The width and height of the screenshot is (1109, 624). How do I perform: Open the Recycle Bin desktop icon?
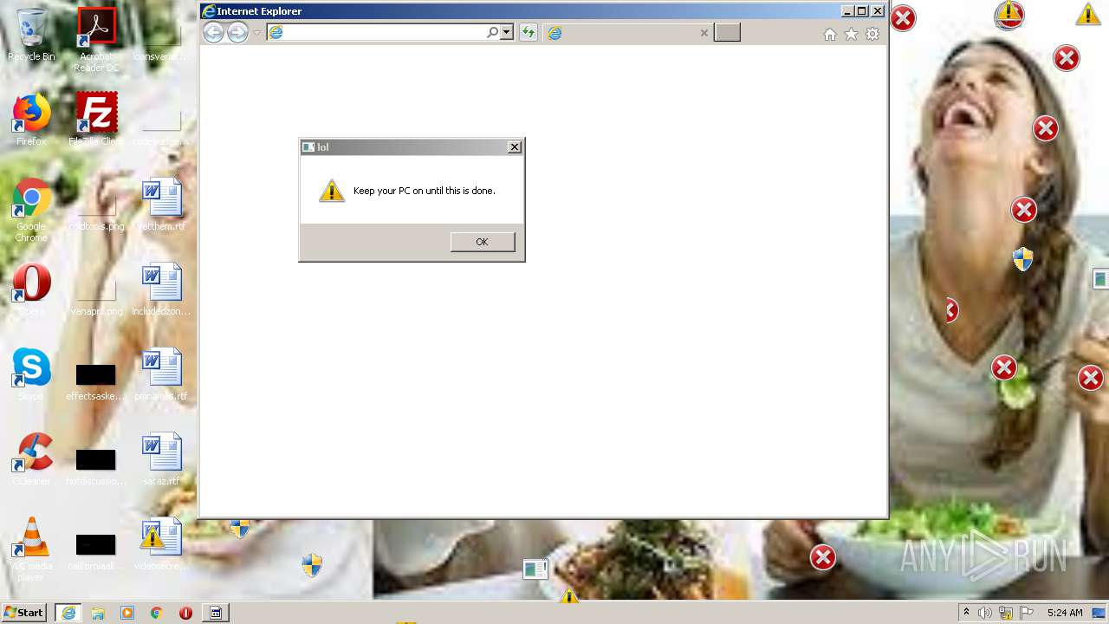point(31,35)
